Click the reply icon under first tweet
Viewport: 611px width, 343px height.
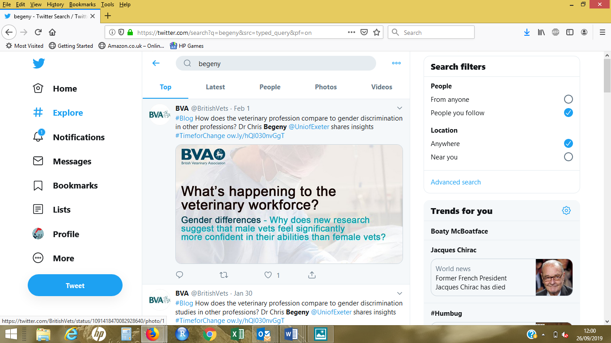[x=180, y=275]
